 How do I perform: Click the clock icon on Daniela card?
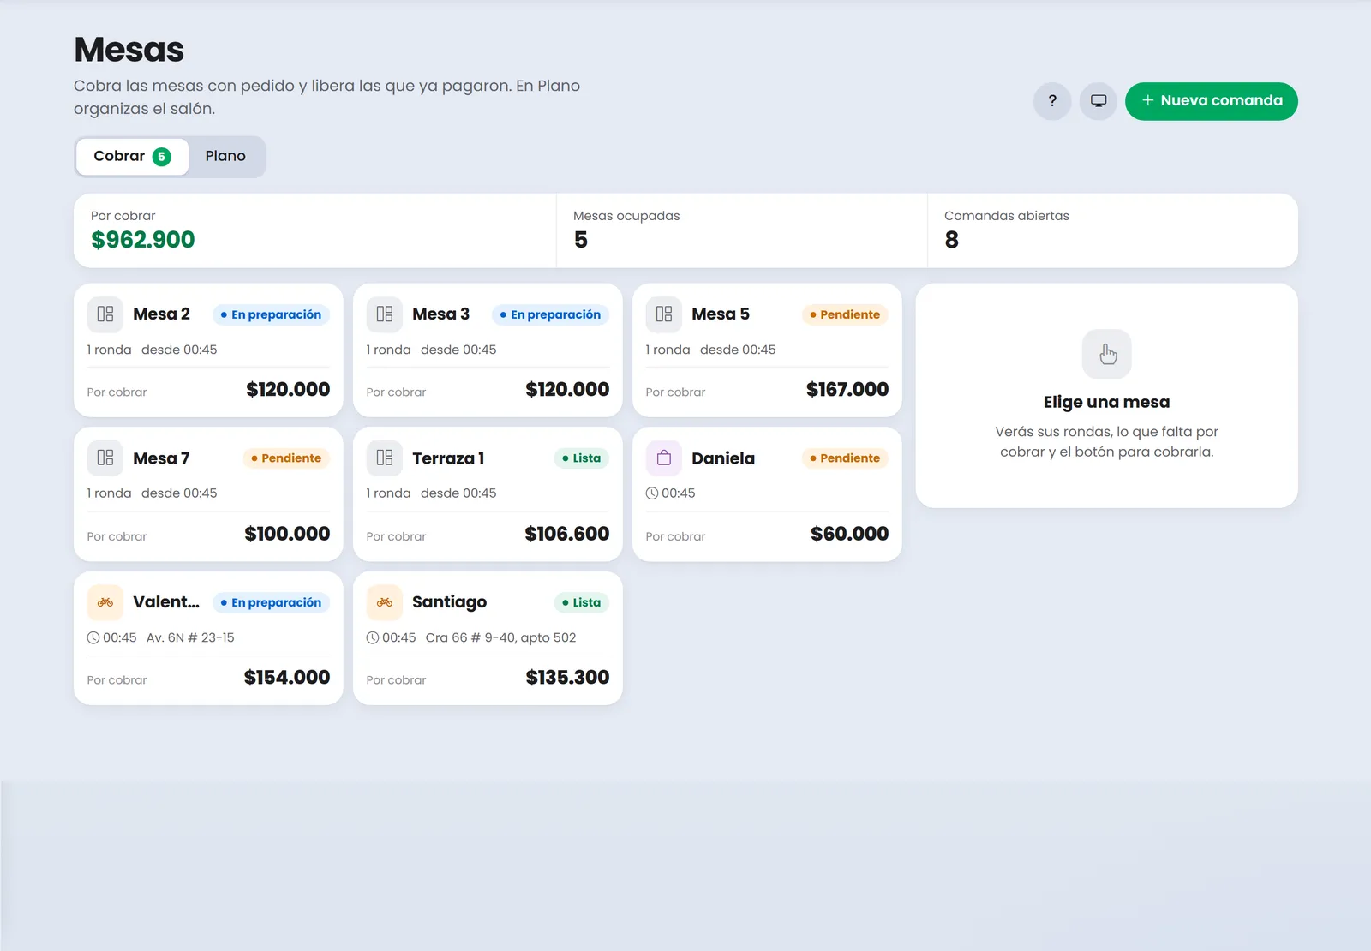[652, 493]
